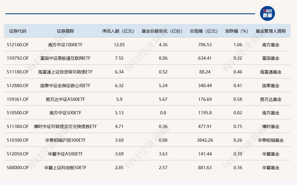The width and height of the screenshot is (297, 185).
Task: Select code 511180.OF in the table
Action: click(18, 72)
